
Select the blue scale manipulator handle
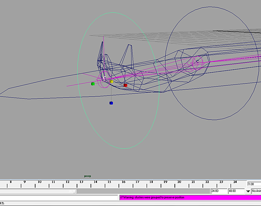111,103
